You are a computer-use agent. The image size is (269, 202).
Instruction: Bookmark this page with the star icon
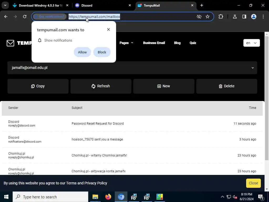pyautogui.click(x=208, y=17)
